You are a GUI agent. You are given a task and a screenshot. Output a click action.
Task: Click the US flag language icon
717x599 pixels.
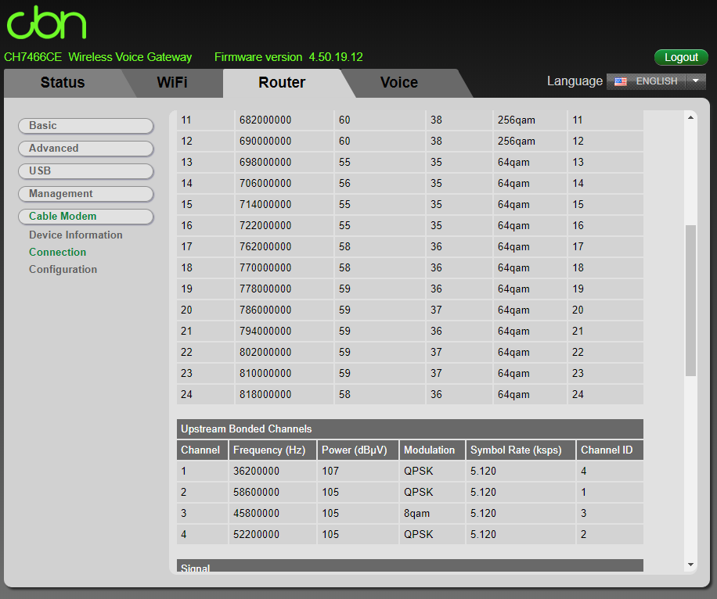pos(621,81)
